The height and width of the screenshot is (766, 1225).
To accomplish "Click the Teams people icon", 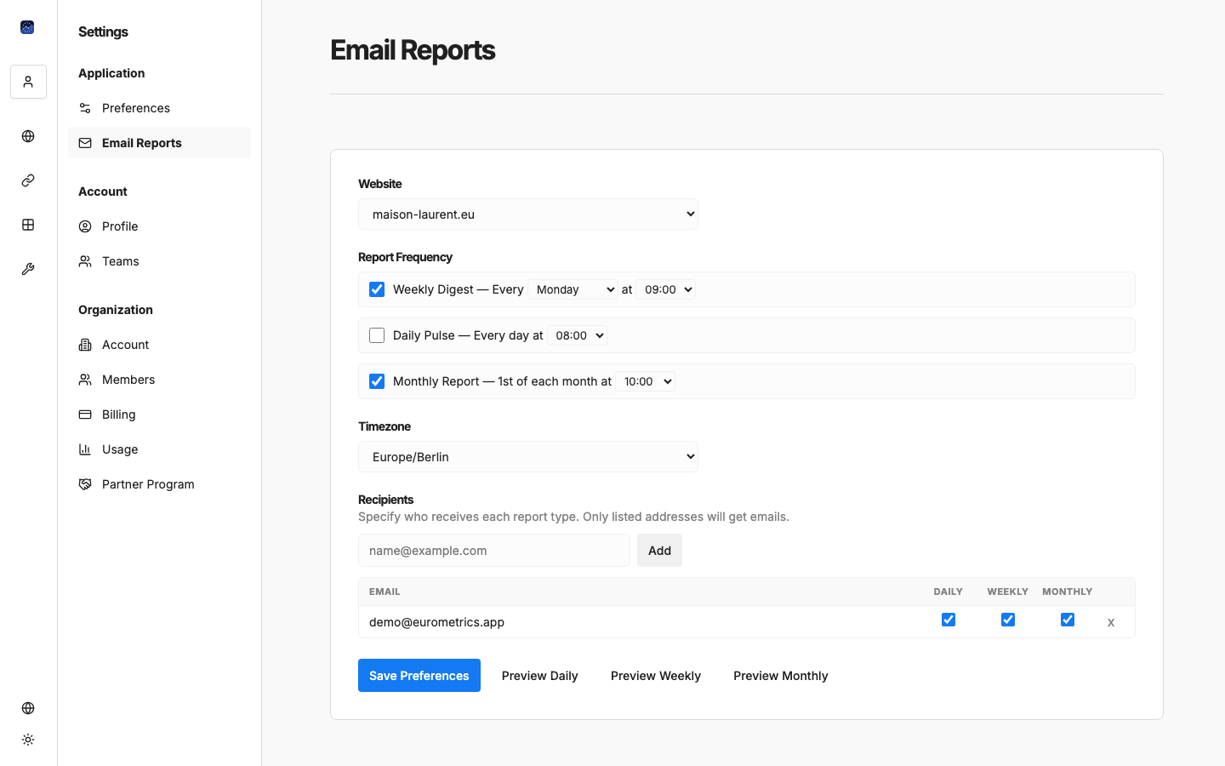I will point(85,261).
